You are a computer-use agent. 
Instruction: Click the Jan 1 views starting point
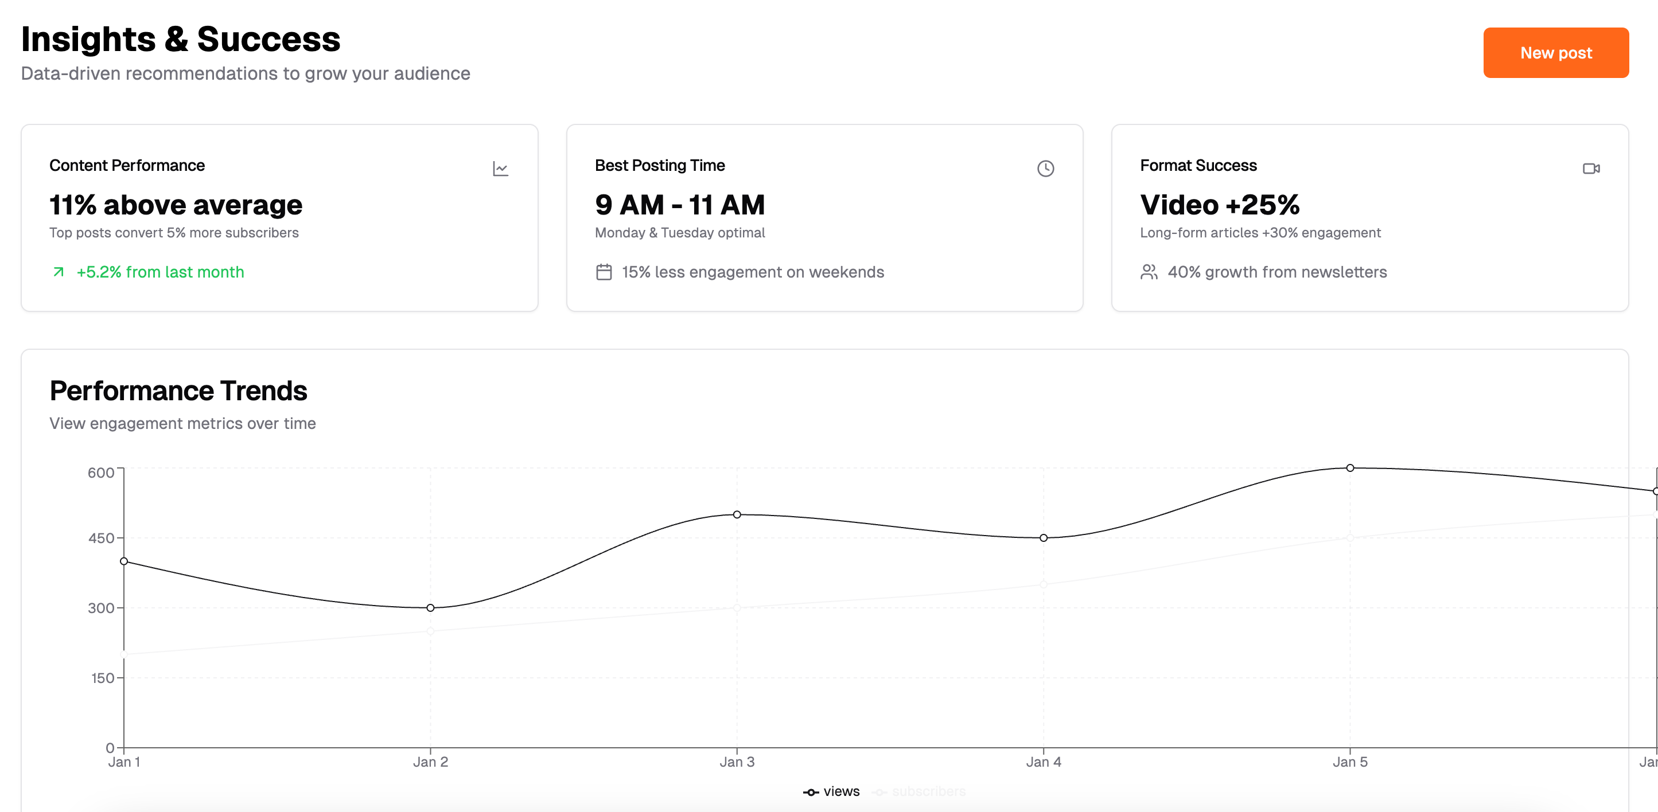pos(124,561)
